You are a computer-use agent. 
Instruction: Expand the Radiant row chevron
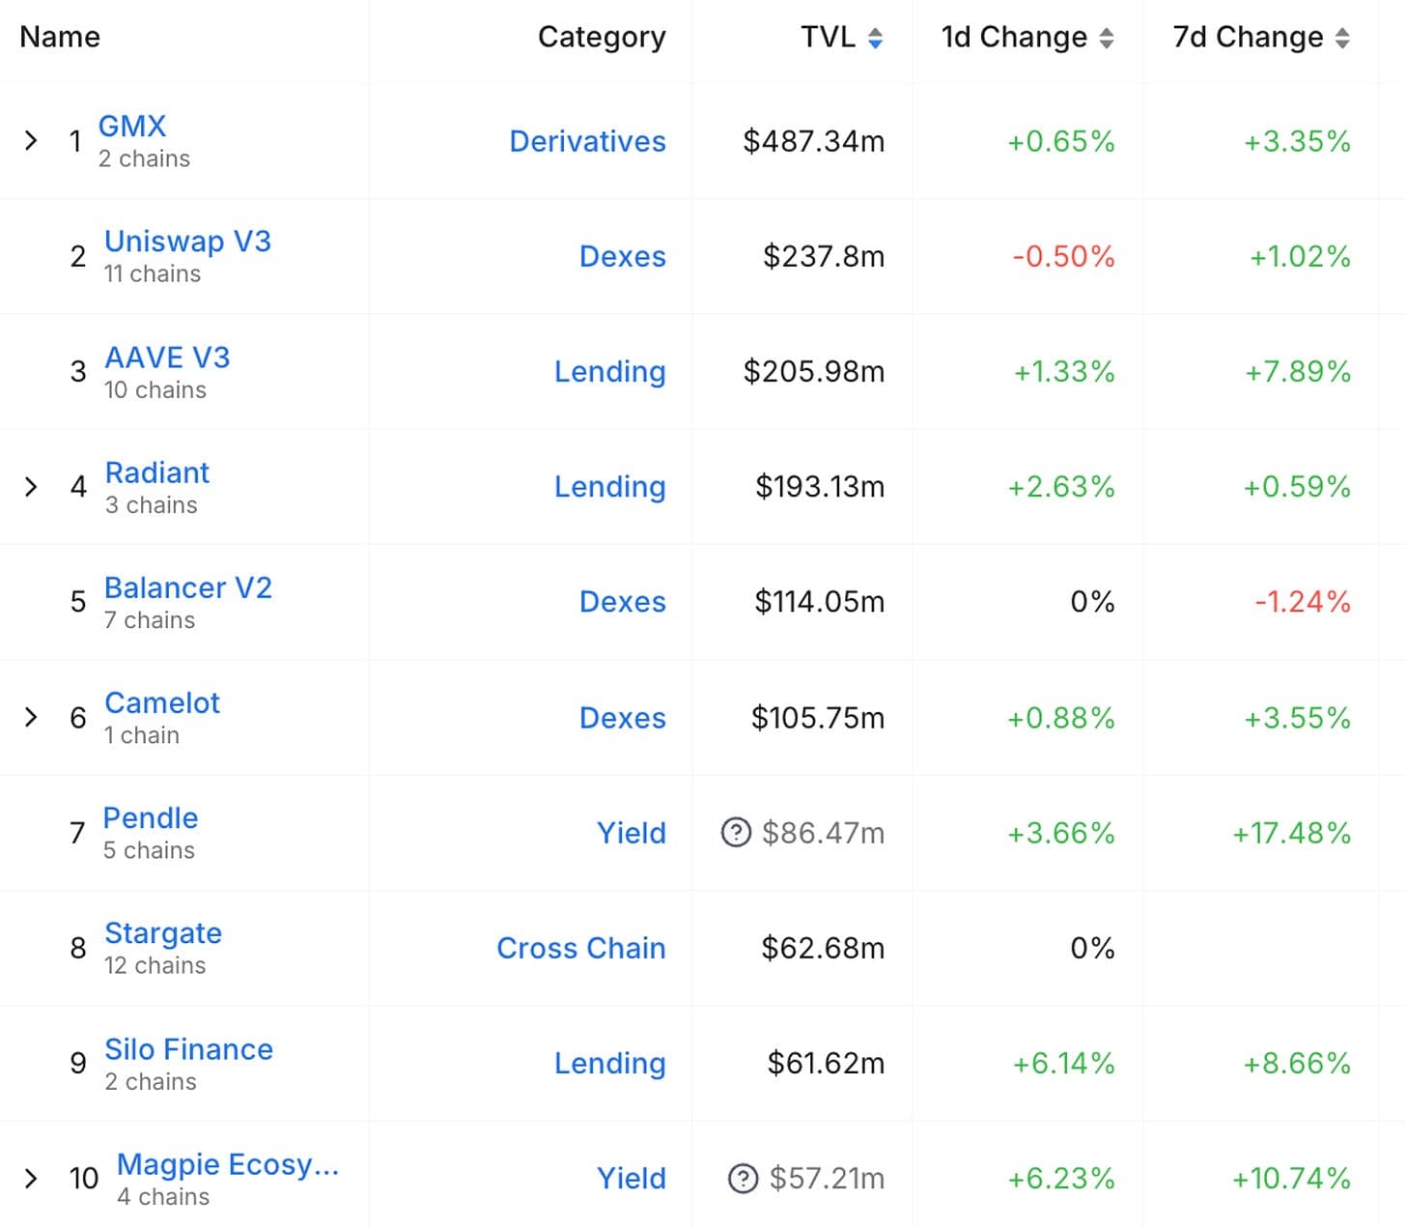click(31, 486)
